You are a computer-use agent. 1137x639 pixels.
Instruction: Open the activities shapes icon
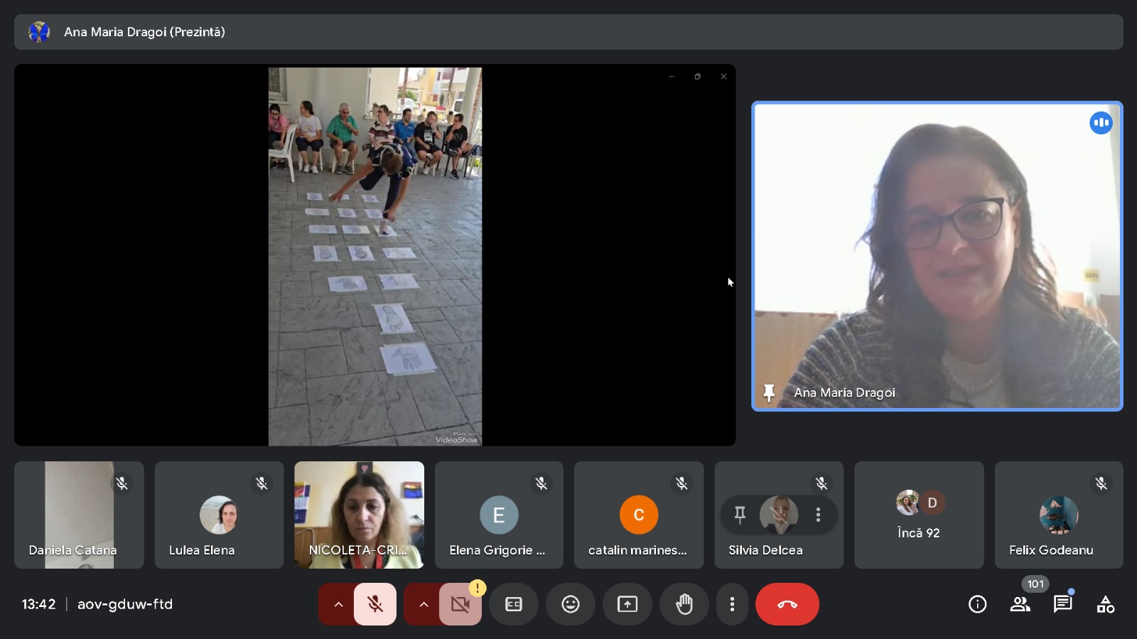pyautogui.click(x=1105, y=604)
